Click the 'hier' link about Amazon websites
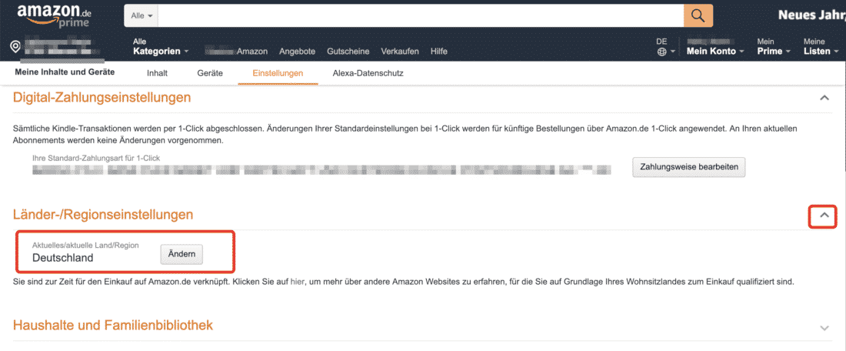Image resolution: width=846 pixels, height=351 pixels. (x=298, y=282)
